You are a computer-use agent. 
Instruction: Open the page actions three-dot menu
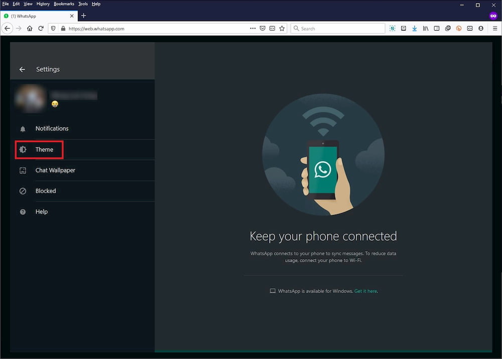(x=253, y=29)
